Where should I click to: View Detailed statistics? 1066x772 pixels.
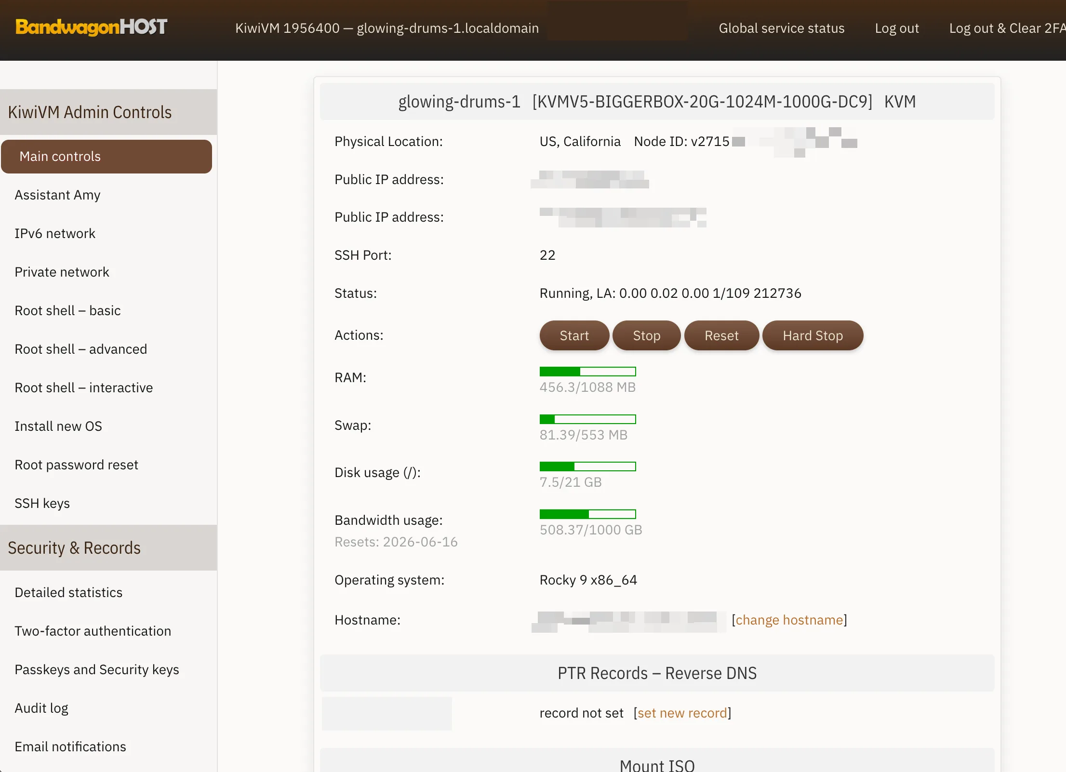[x=68, y=593]
